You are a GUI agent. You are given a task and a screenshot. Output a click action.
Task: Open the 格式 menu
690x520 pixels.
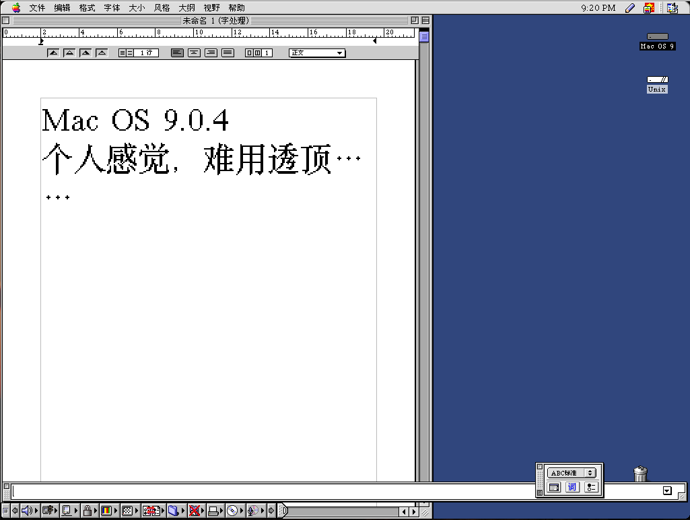(x=87, y=7)
